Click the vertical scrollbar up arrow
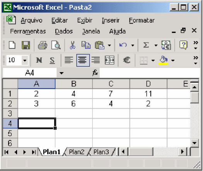This screenshot has width=203, height=171. pyautogui.click(x=194, y=87)
